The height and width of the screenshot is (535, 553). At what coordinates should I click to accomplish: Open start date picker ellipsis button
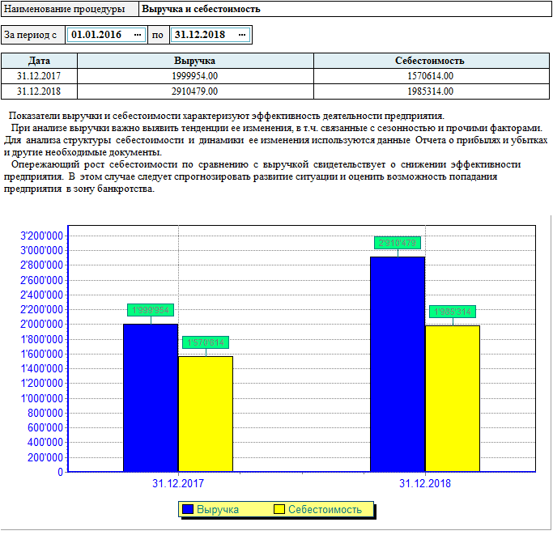[138, 35]
